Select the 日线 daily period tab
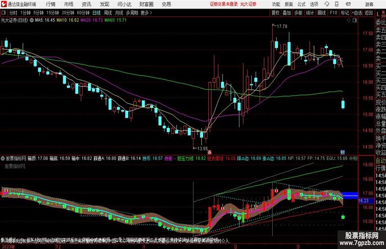The width and height of the screenshot is (386, 249). pos(96,13)
